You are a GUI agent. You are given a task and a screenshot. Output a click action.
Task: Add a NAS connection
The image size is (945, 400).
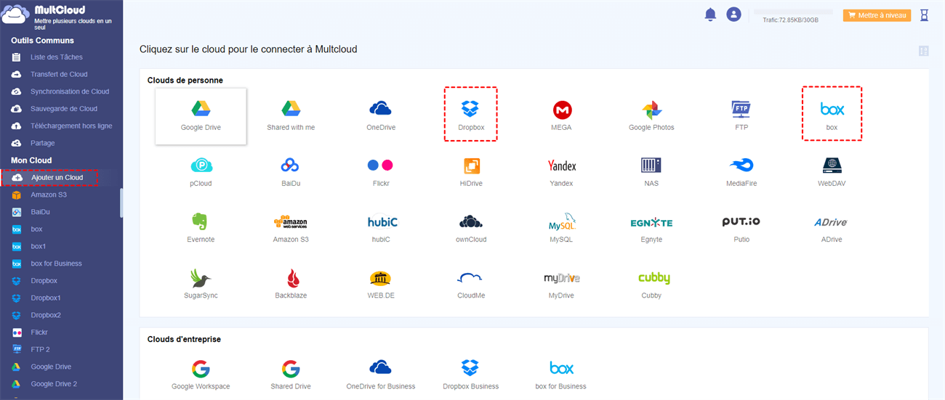[x=651, y=173]
